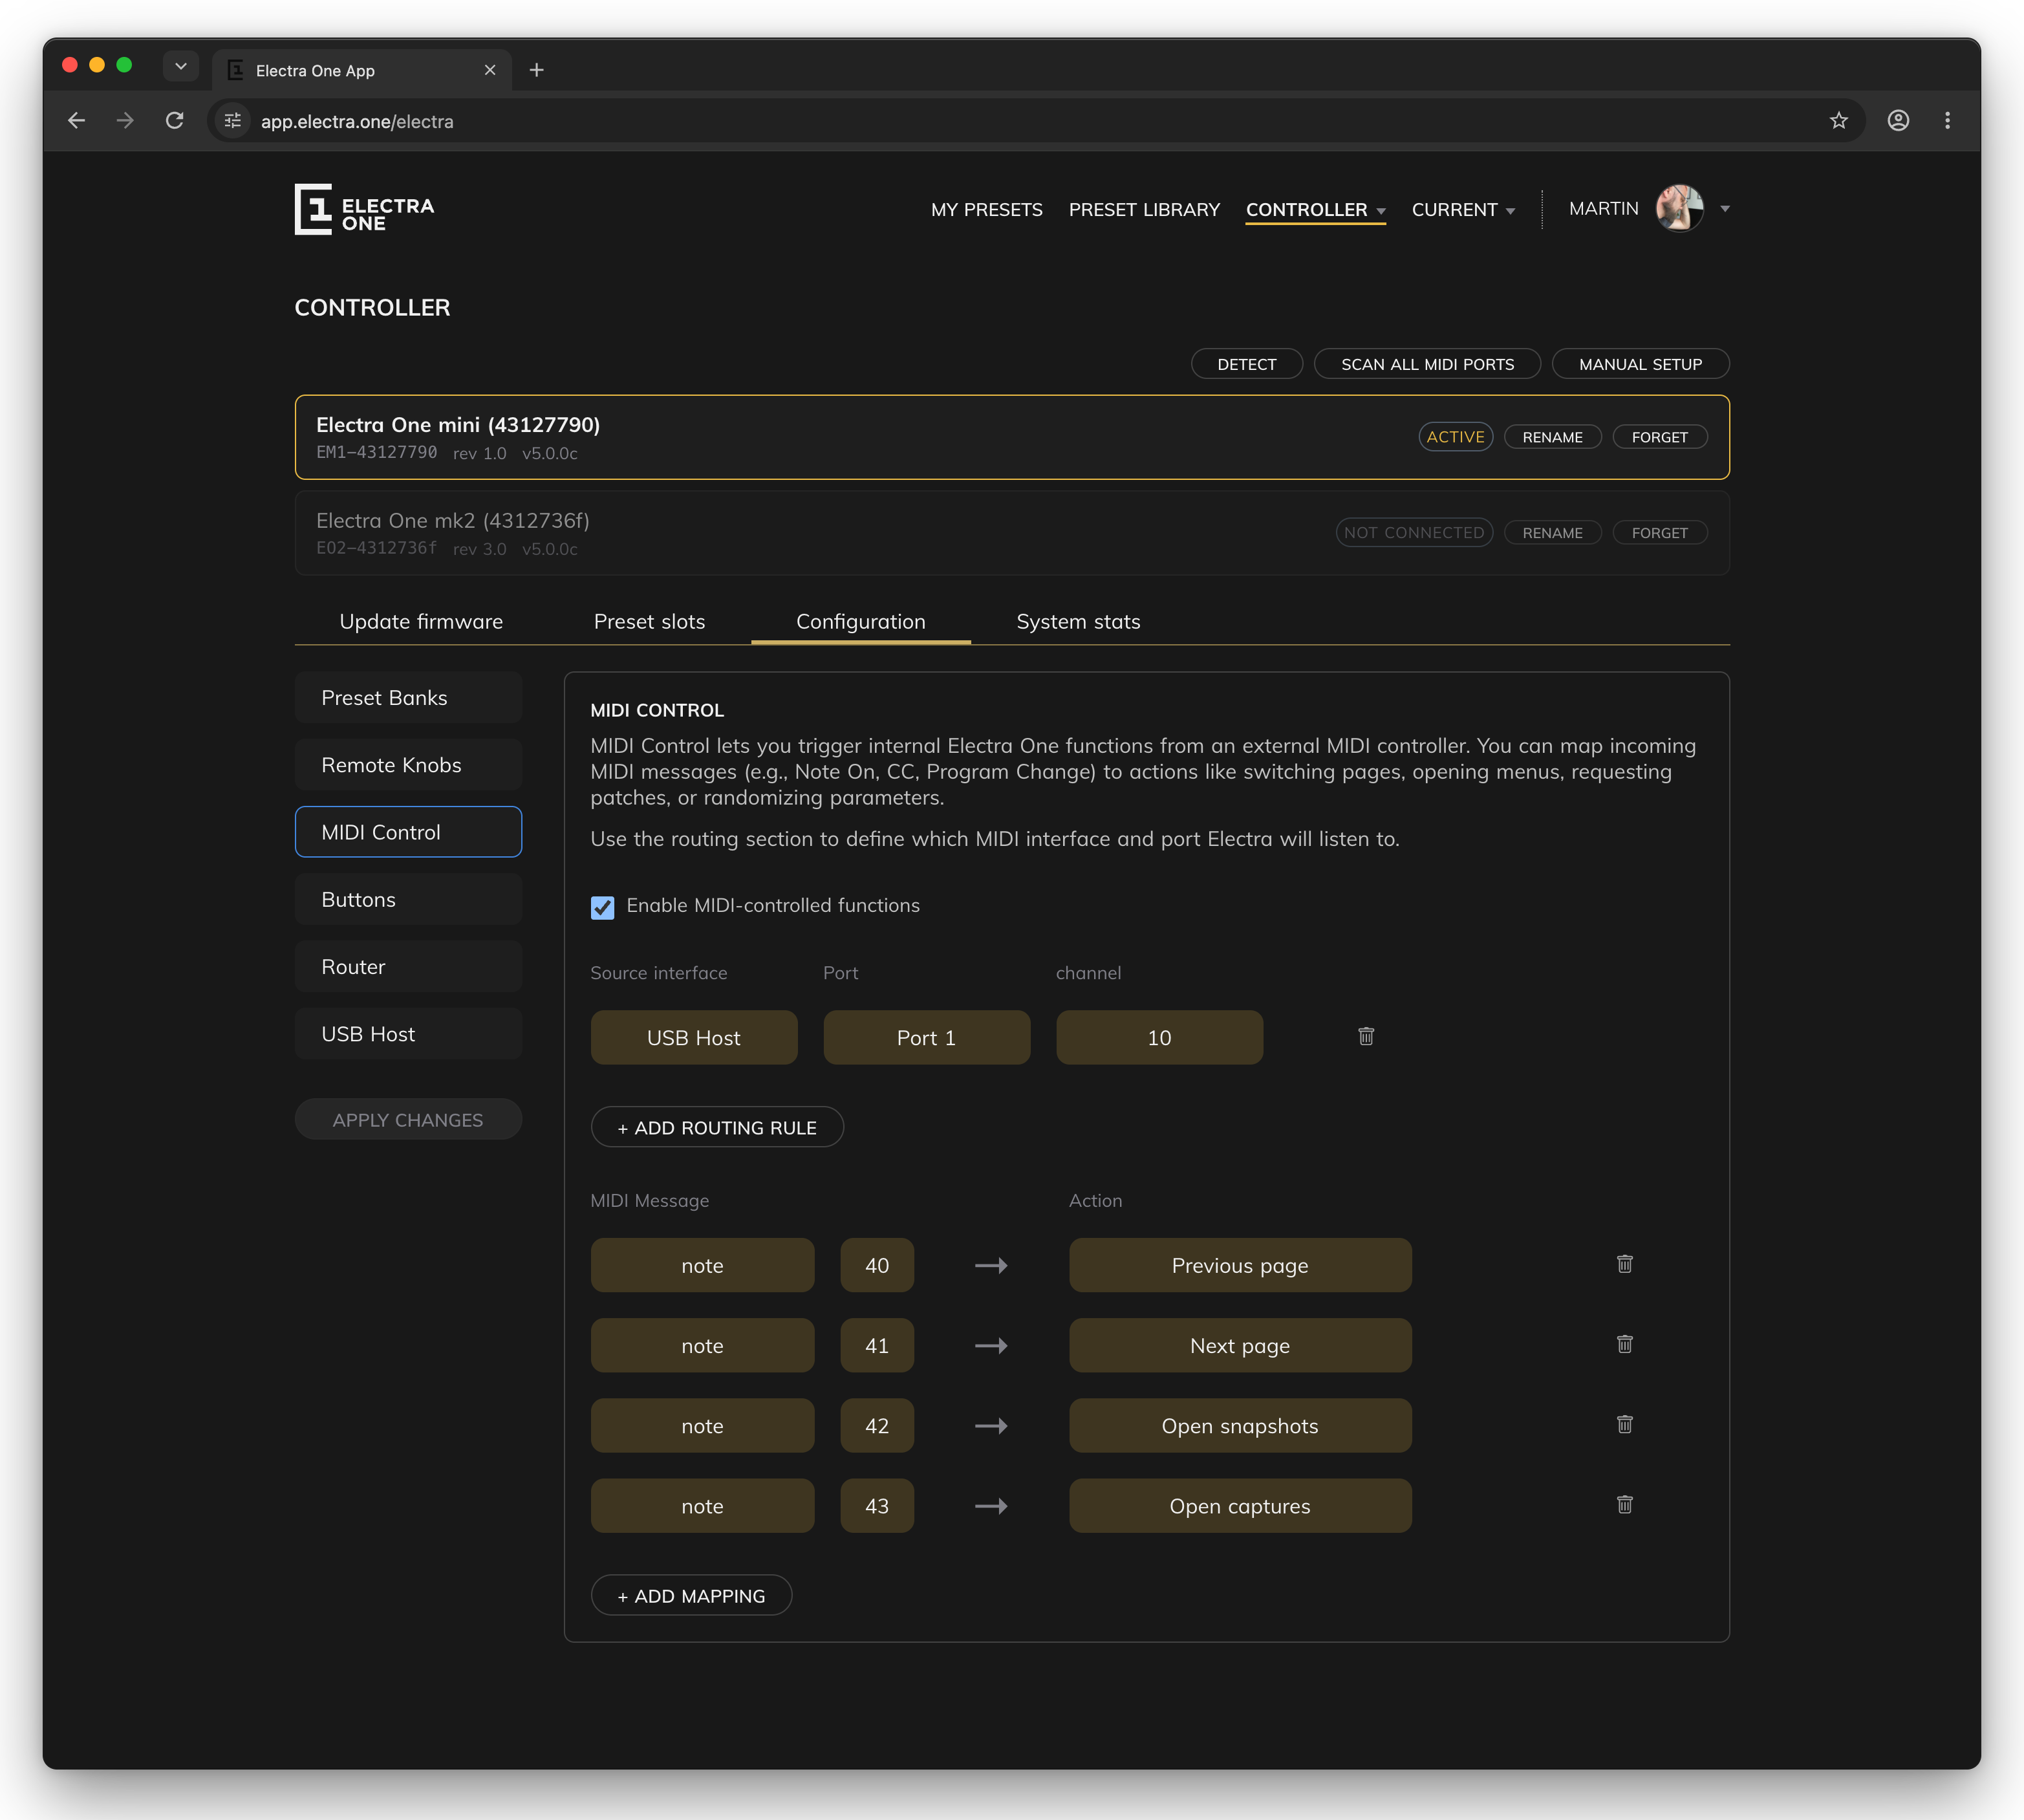The width and height of the screenshot is (2024, 1820).
Task: Open USB Host settings in sidebar
Action: (x=408, y=1033)
